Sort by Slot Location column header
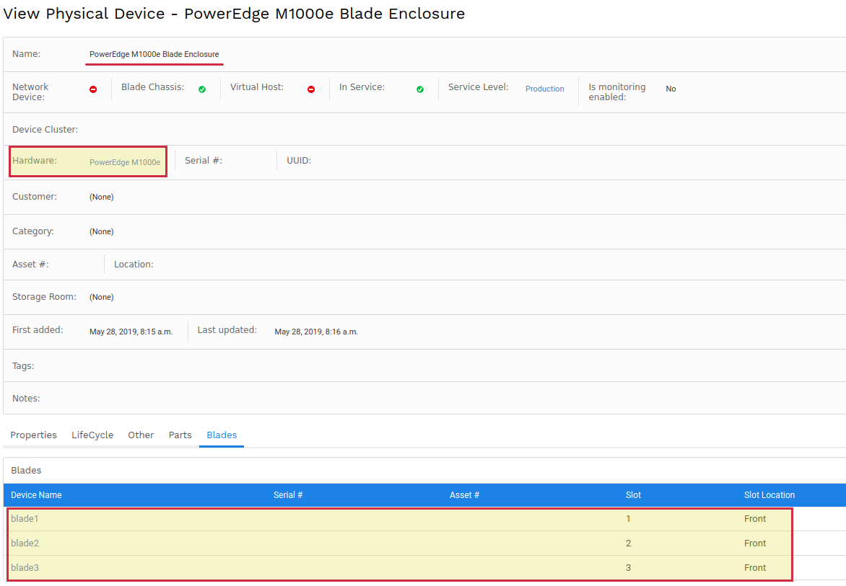846x586 pixels. coord(769,495)
